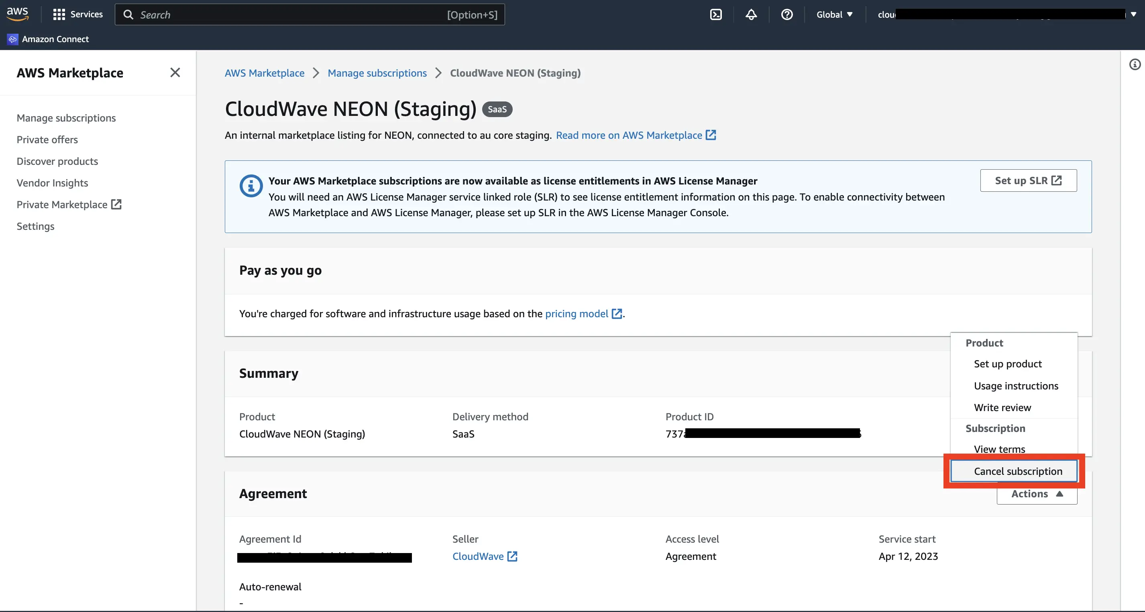Close the AWS Marketplace side panel
This screenshot has width=1145, height=612.
coord(175,73)
